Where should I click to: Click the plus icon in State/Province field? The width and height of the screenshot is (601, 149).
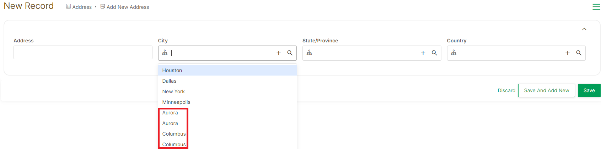(423, 53)
